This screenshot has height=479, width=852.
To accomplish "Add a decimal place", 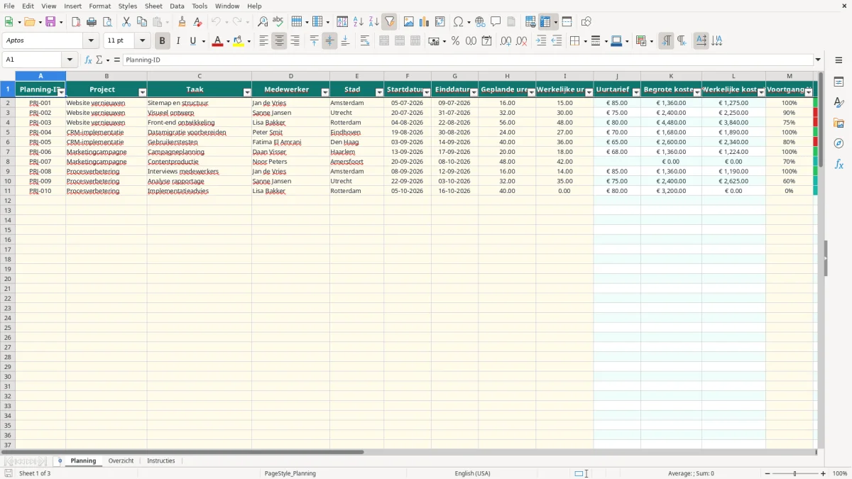I will (506, 41).
